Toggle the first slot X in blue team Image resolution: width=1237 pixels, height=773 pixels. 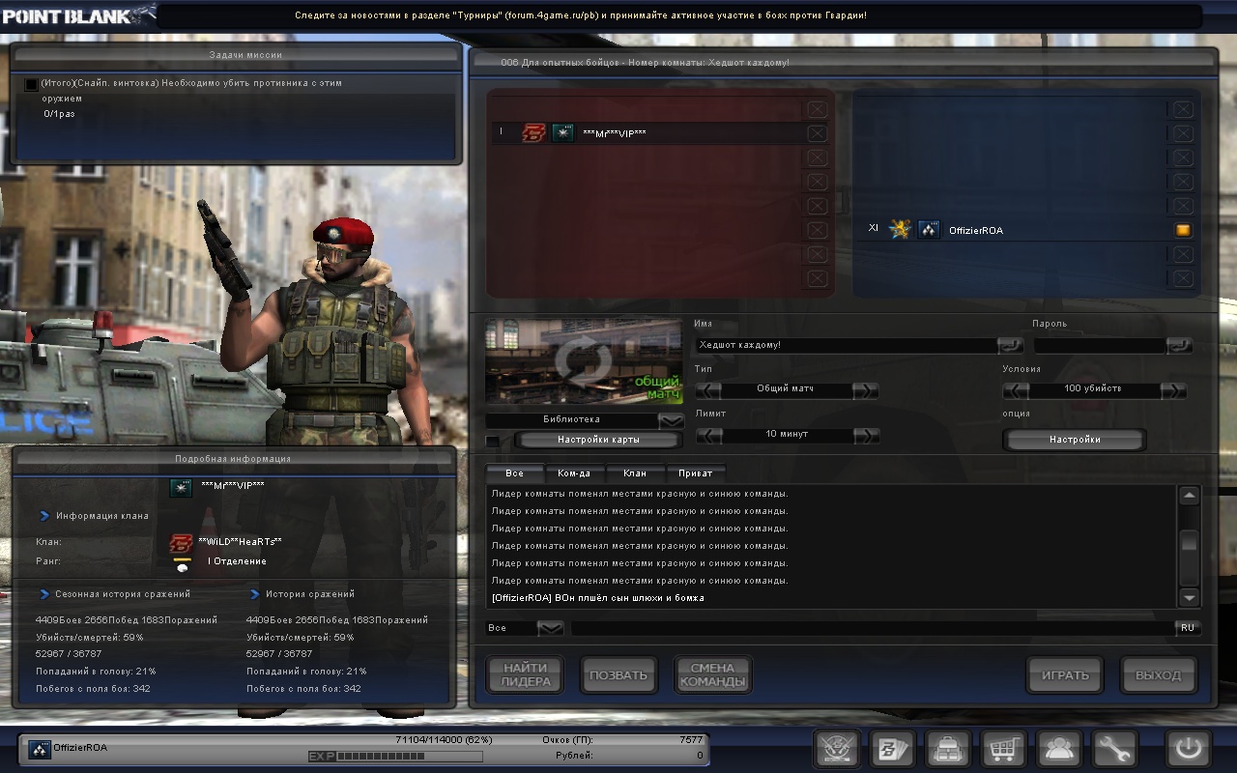[x=1183, y=109]
